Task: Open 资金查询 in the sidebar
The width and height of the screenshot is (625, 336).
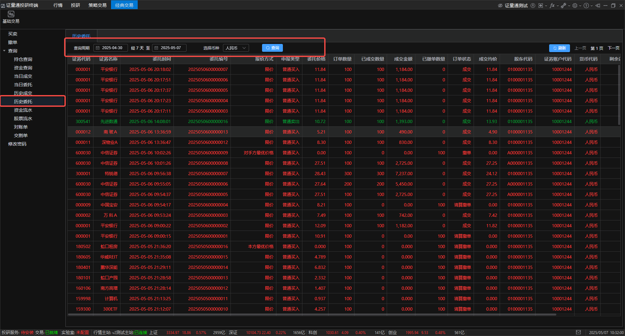Action: click(x=23, y=68)
